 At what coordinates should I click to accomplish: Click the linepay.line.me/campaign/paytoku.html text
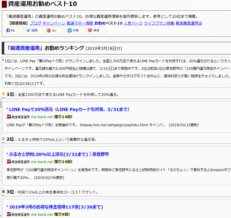[114, 125]
